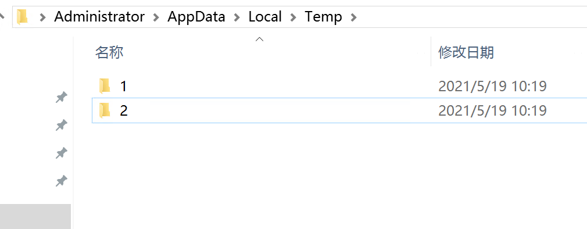Click the Temp breadcrumb segment
Screen dimensions: 587x229
(323, 17)
